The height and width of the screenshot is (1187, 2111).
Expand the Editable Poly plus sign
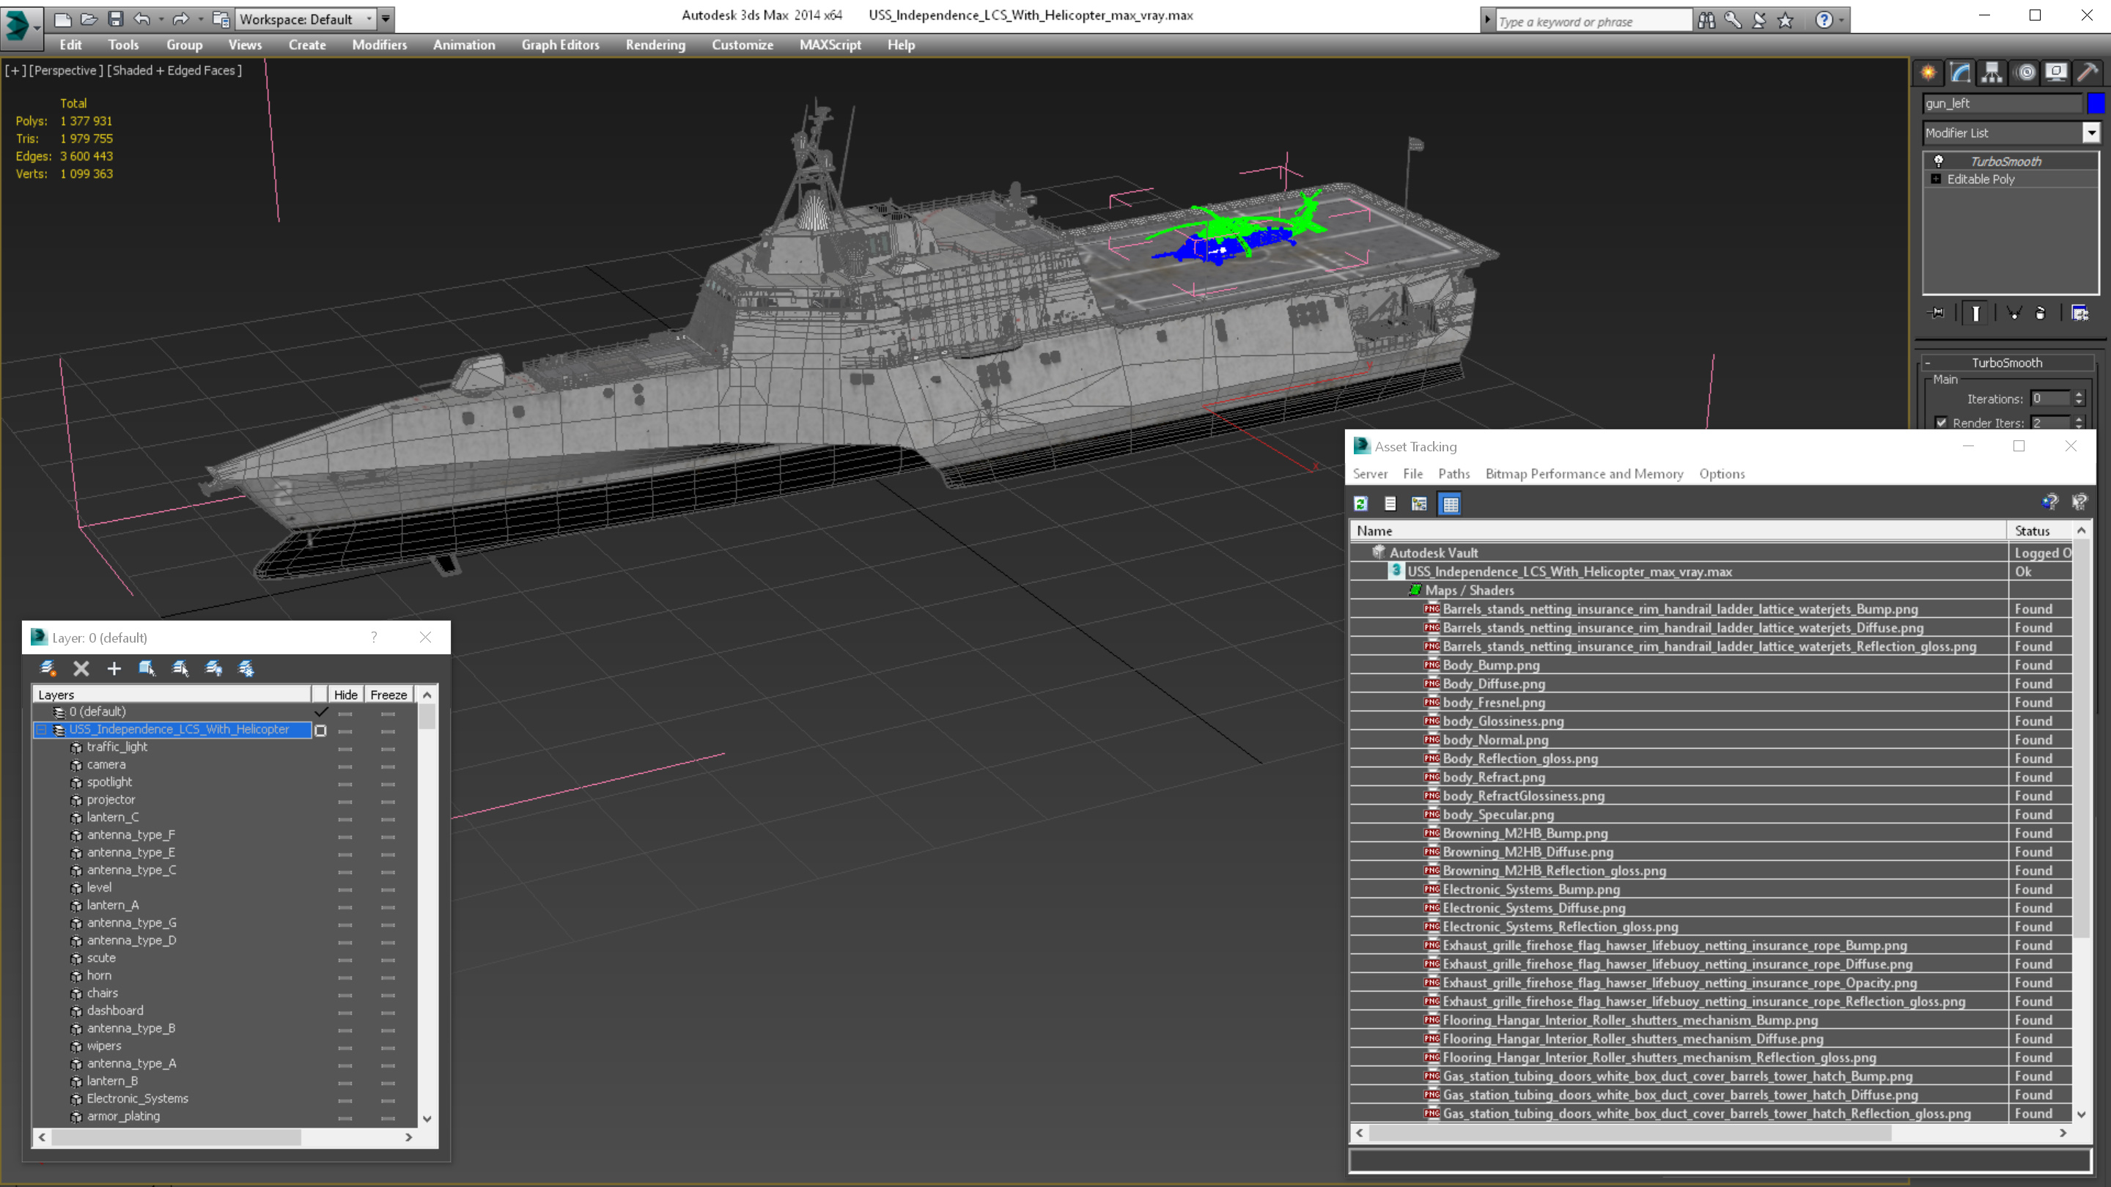pos(1936,179)
